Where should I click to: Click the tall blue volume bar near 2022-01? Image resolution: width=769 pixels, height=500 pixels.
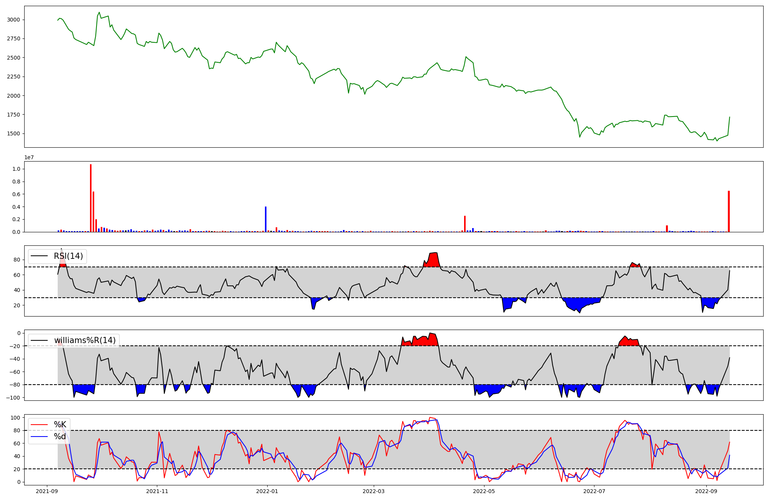266,219
